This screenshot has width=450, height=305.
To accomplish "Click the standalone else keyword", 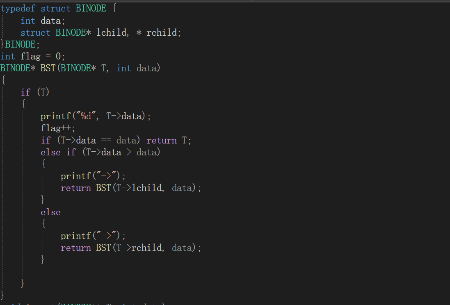I will click(50, 212).
